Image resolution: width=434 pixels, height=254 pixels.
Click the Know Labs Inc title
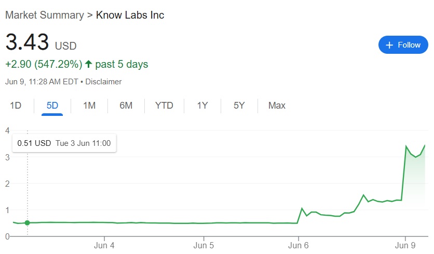pos(130,15)
